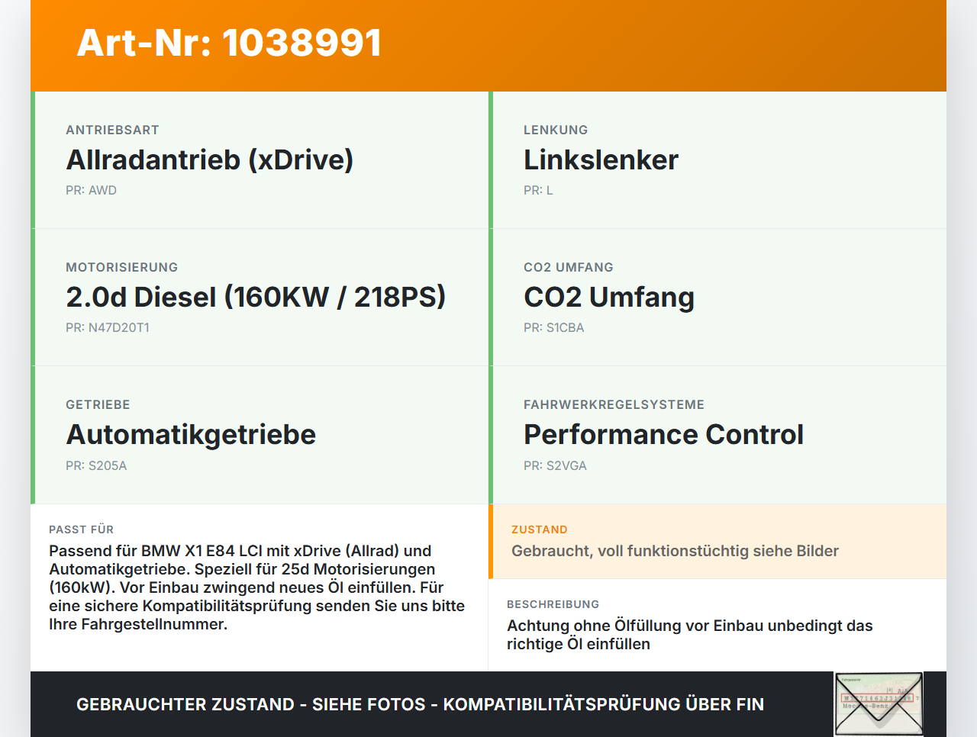Click the Art-Nr: 1038991 heading
The image size is (977, 737).
pos(229,43)
